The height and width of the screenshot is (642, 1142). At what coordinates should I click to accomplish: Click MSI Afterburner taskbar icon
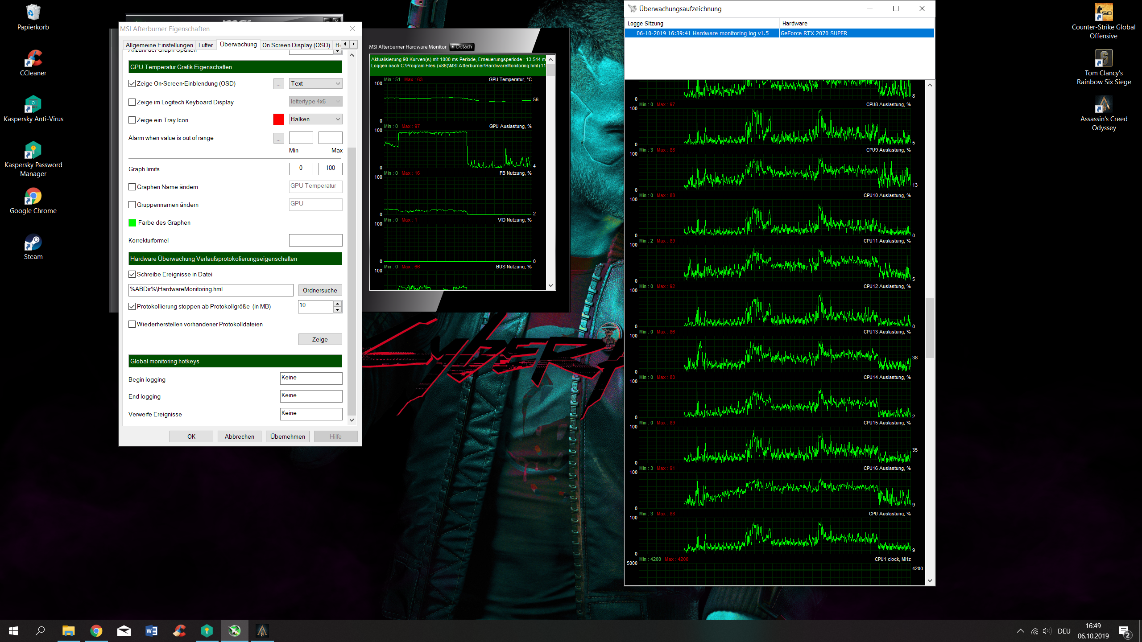(235, 630)
